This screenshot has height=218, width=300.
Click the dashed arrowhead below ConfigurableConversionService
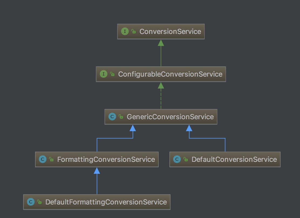[161, 86]
